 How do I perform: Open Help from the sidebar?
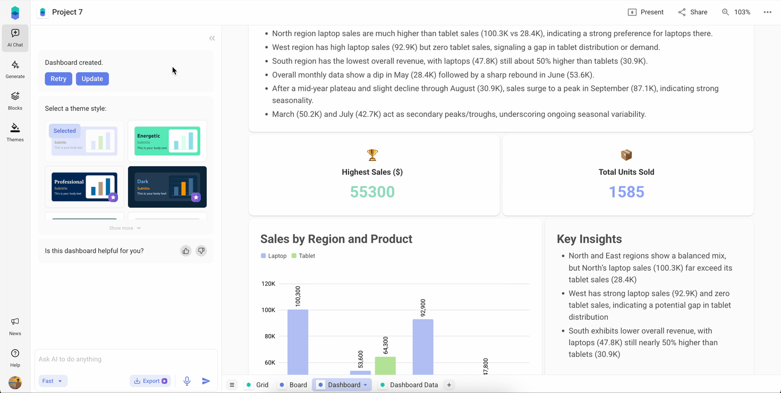coord(15,356)
